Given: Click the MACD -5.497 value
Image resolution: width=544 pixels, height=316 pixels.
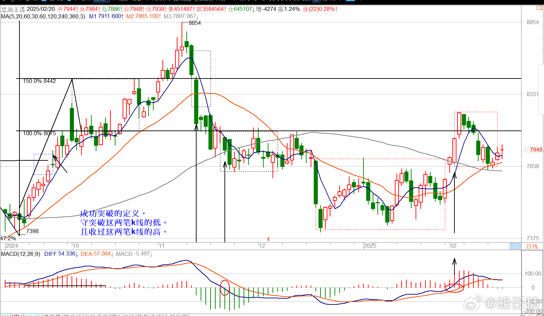Looking at the screenshot, I should (134, 254).
